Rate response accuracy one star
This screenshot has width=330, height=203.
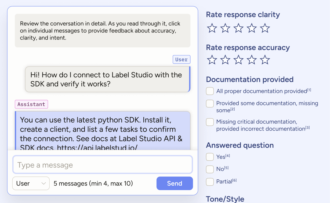[212, 60]
